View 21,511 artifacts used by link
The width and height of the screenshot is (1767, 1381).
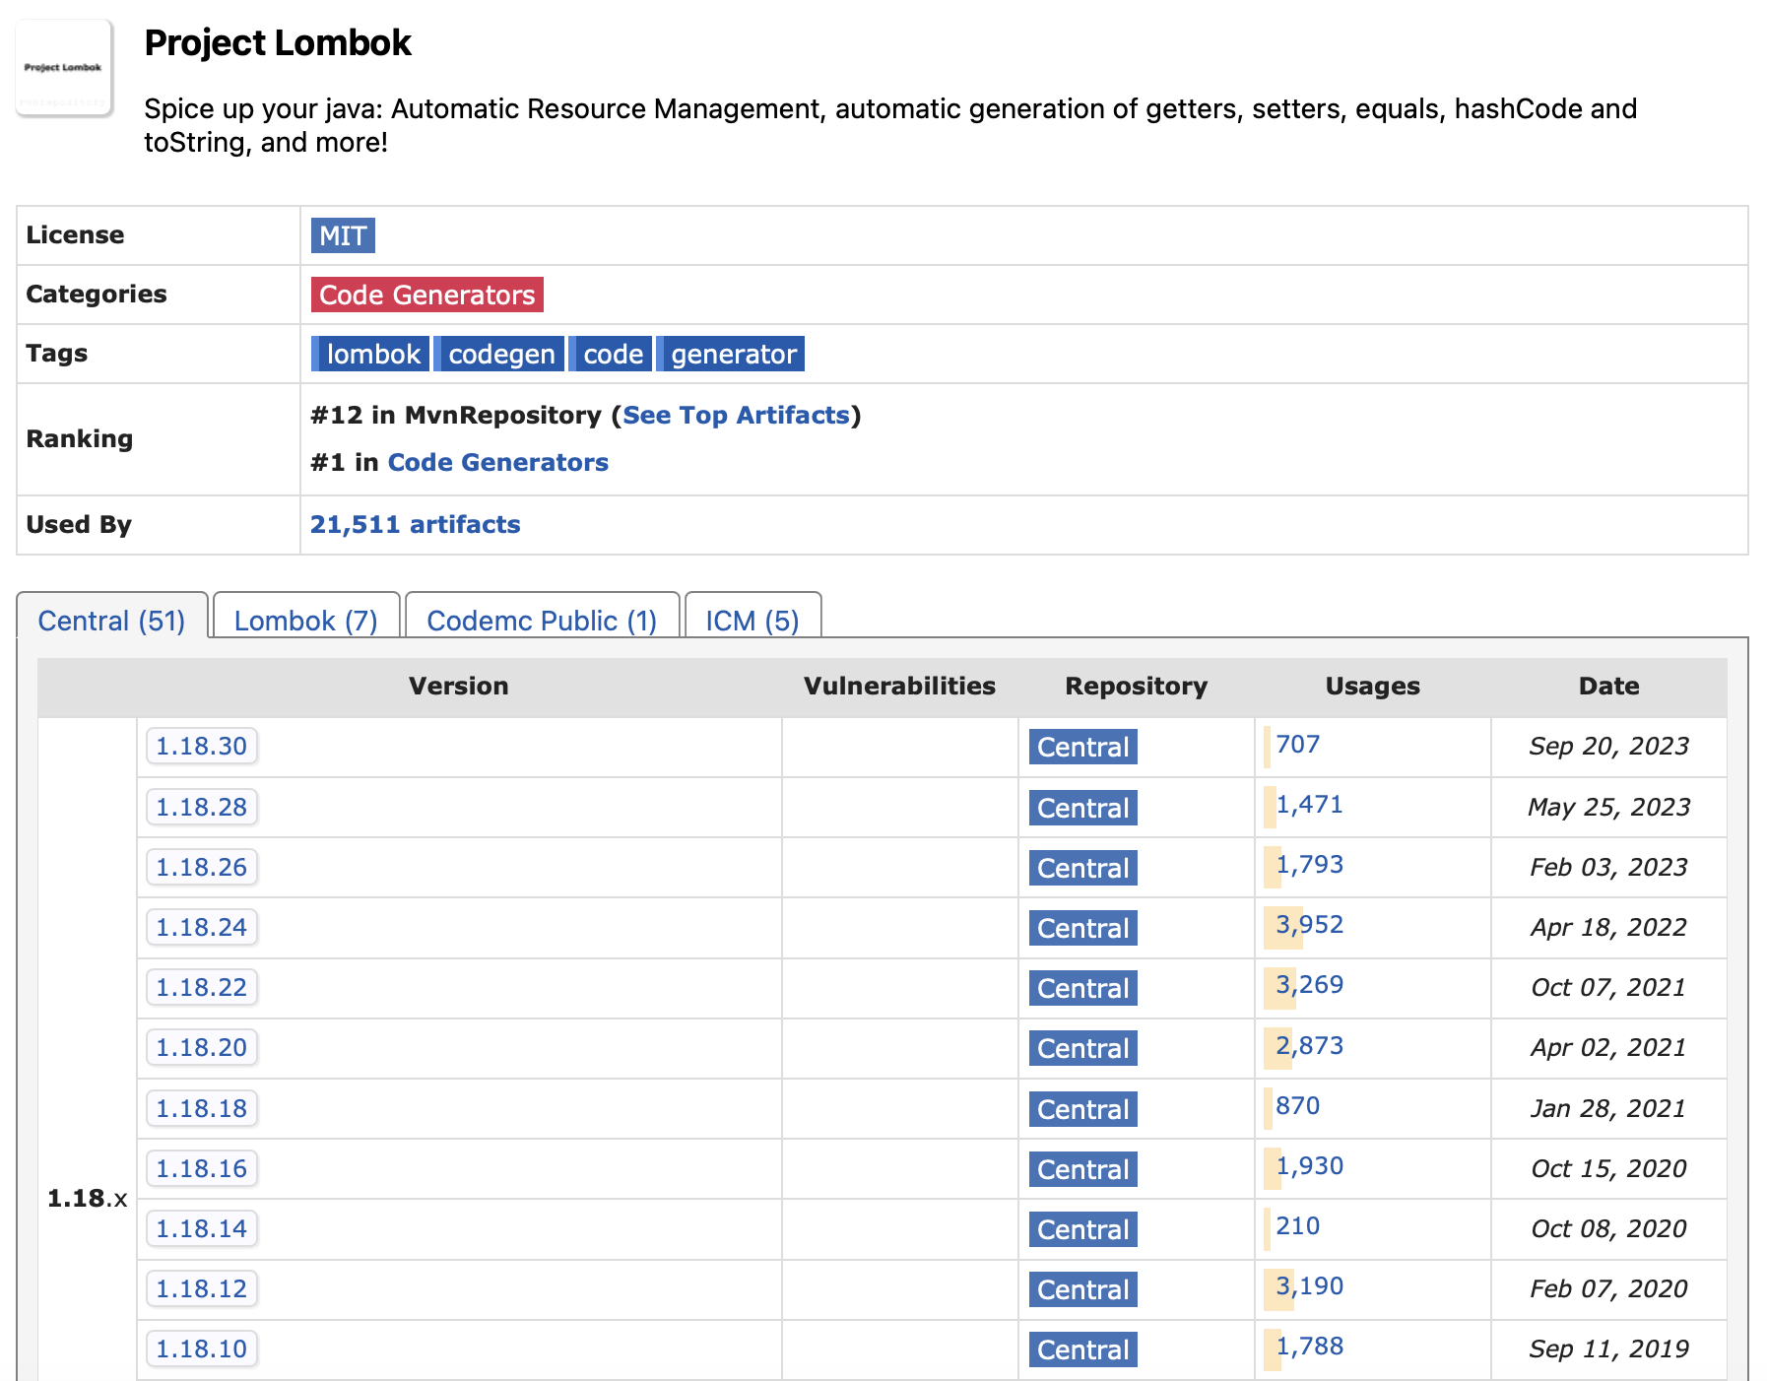click(x=415, y=524)
